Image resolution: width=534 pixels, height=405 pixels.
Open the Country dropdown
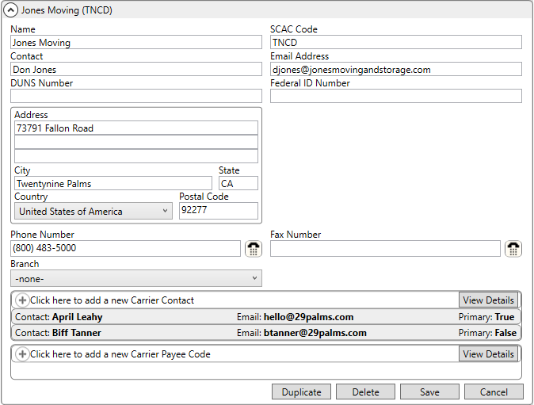[93, 212]
